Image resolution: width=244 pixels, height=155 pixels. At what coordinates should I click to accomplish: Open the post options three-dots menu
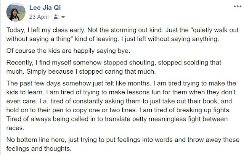[237, 6]
